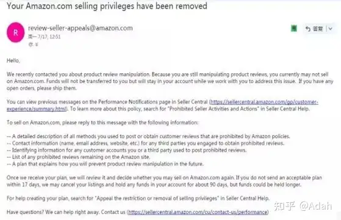Click the 'To sell on Amazon.com' line
Viewport: 341px width, 220px height.
tap(102, 122)
